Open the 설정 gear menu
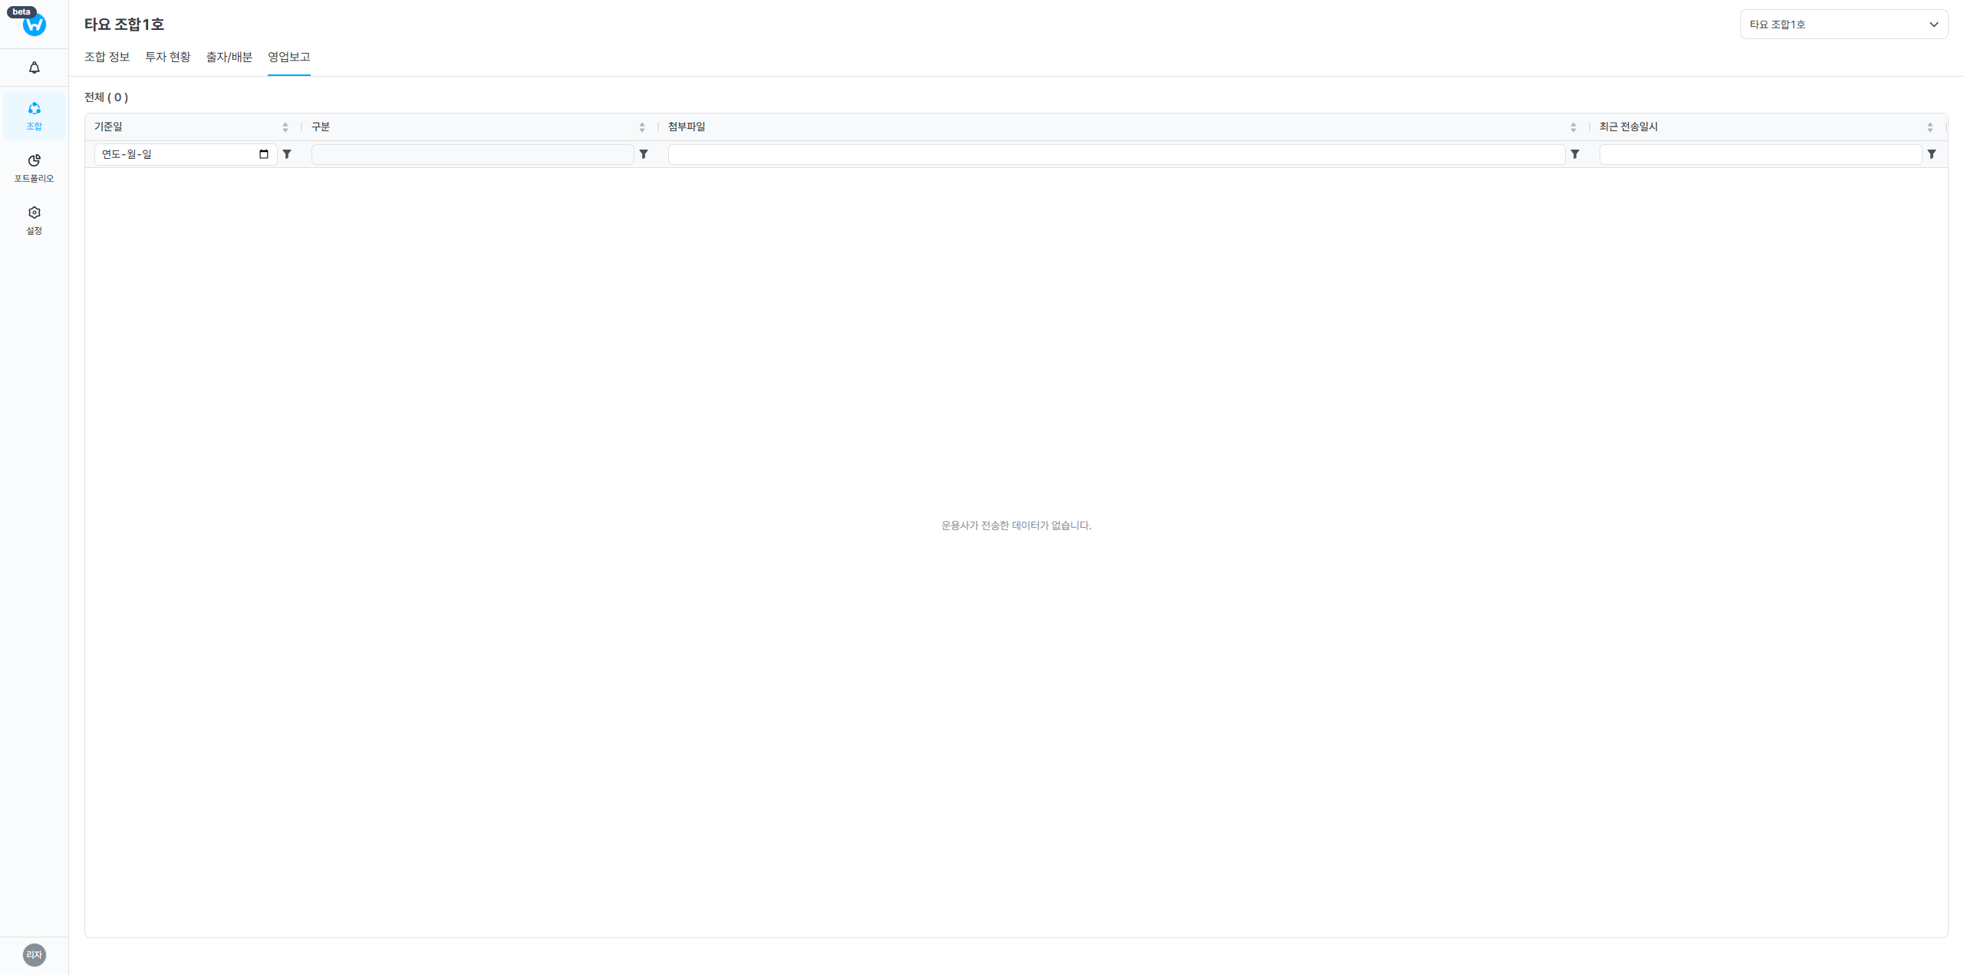 [x=34, y=219]
